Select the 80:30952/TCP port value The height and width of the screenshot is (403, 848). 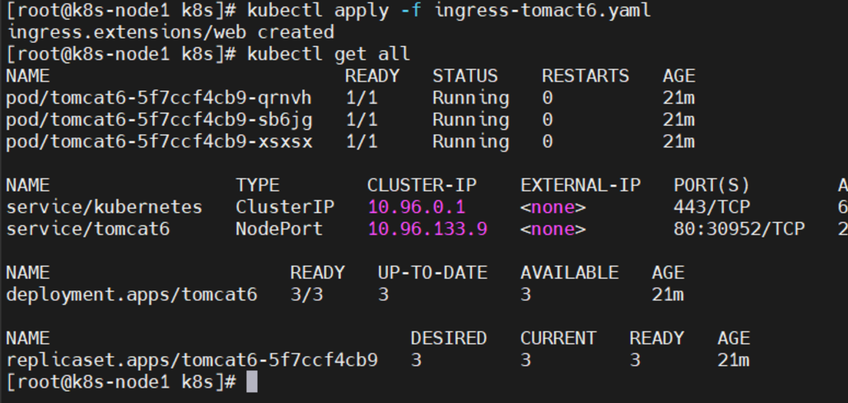tap(739, 229)
